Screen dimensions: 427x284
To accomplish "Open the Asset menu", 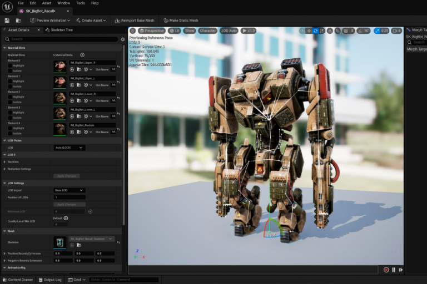I will point(47,3).
